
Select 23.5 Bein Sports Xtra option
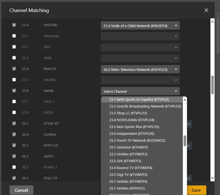pyautogui.click(x=142, y=127)
